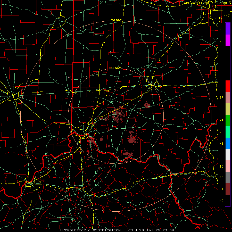Viewport: 232px width, 232px height.
Task: Select the yellow BD legend swatch
Action: pyautogui.click(x=228, y=109)
